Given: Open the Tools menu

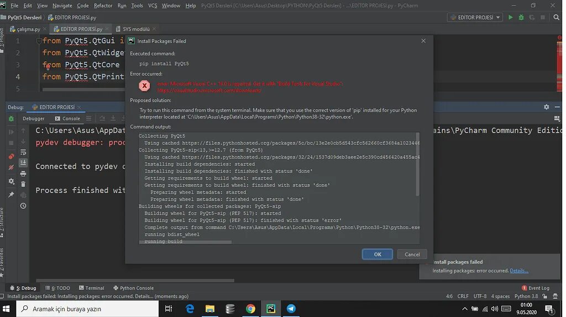Looking at the screenshot, I should point(137,6).
